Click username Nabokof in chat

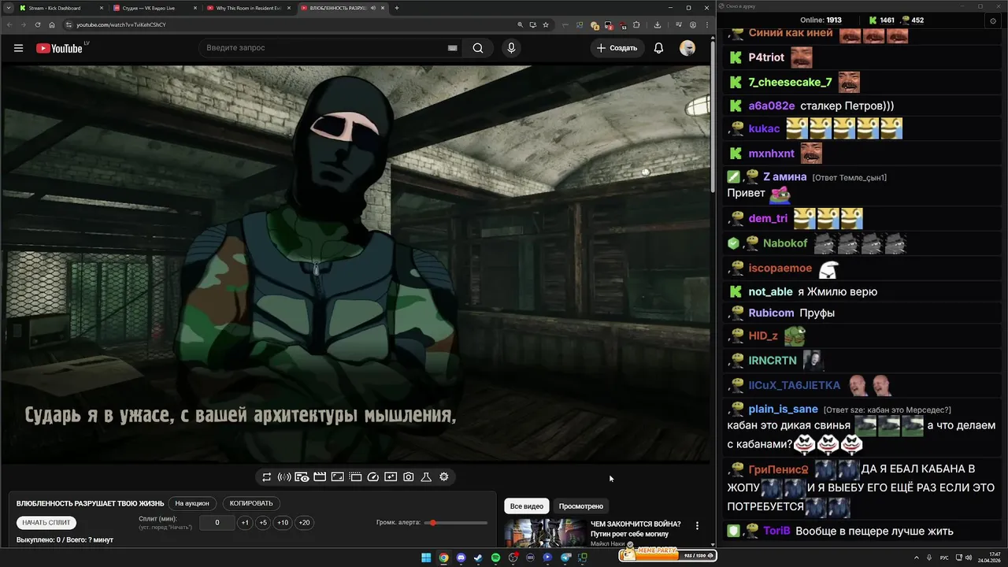coord(785,244)
